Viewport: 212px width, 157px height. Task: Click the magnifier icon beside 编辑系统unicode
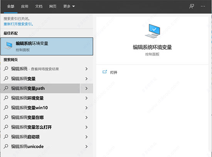pyautogui.click(x=6, y=146)
